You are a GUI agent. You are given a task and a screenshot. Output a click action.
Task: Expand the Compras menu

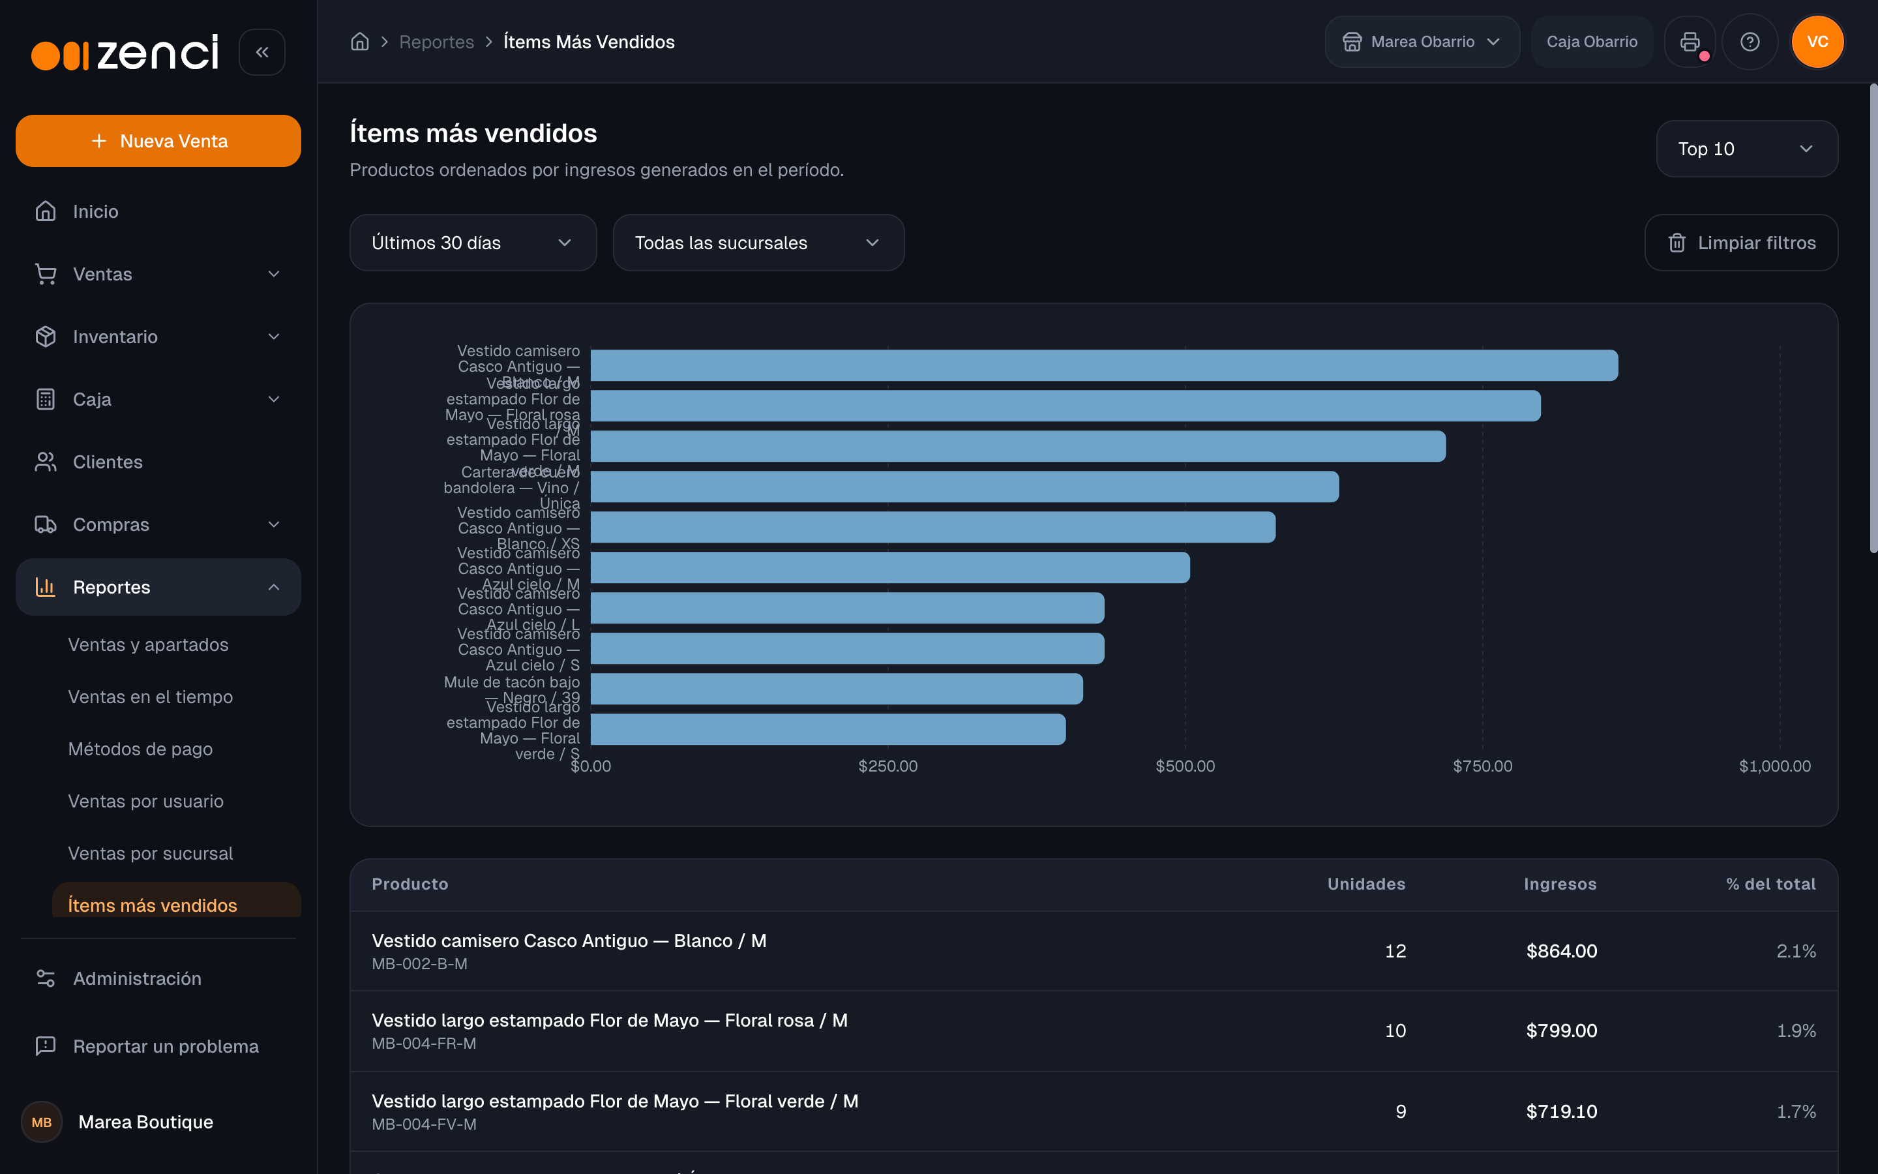[158, 524]
